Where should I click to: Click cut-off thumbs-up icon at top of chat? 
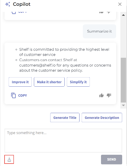pyautogui.click(x=101, y=12)
